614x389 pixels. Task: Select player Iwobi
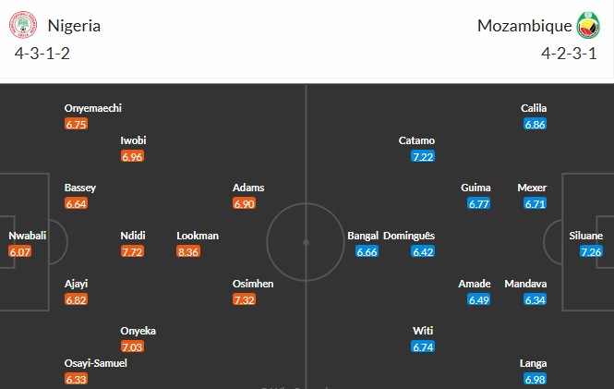(134, 140)
